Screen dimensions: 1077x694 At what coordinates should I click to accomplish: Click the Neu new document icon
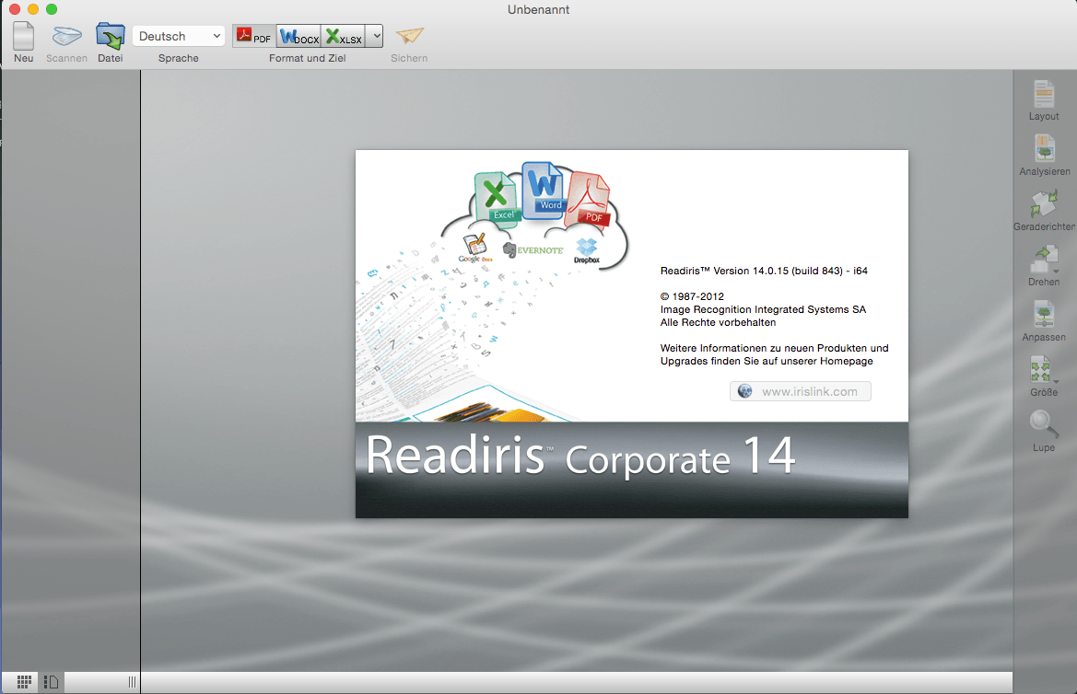[23, 36]
